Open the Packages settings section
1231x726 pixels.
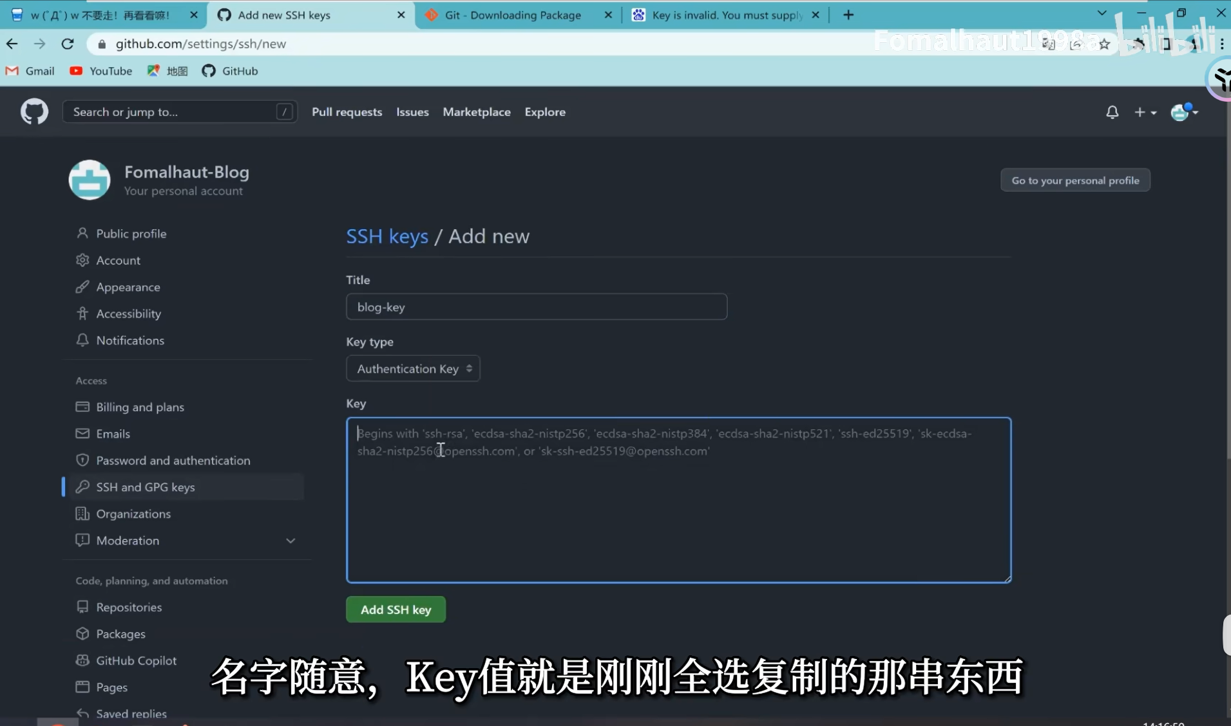[120, 633]
